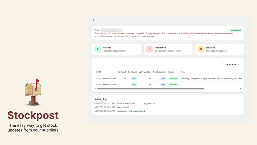Click the Activity log heading

101,99
